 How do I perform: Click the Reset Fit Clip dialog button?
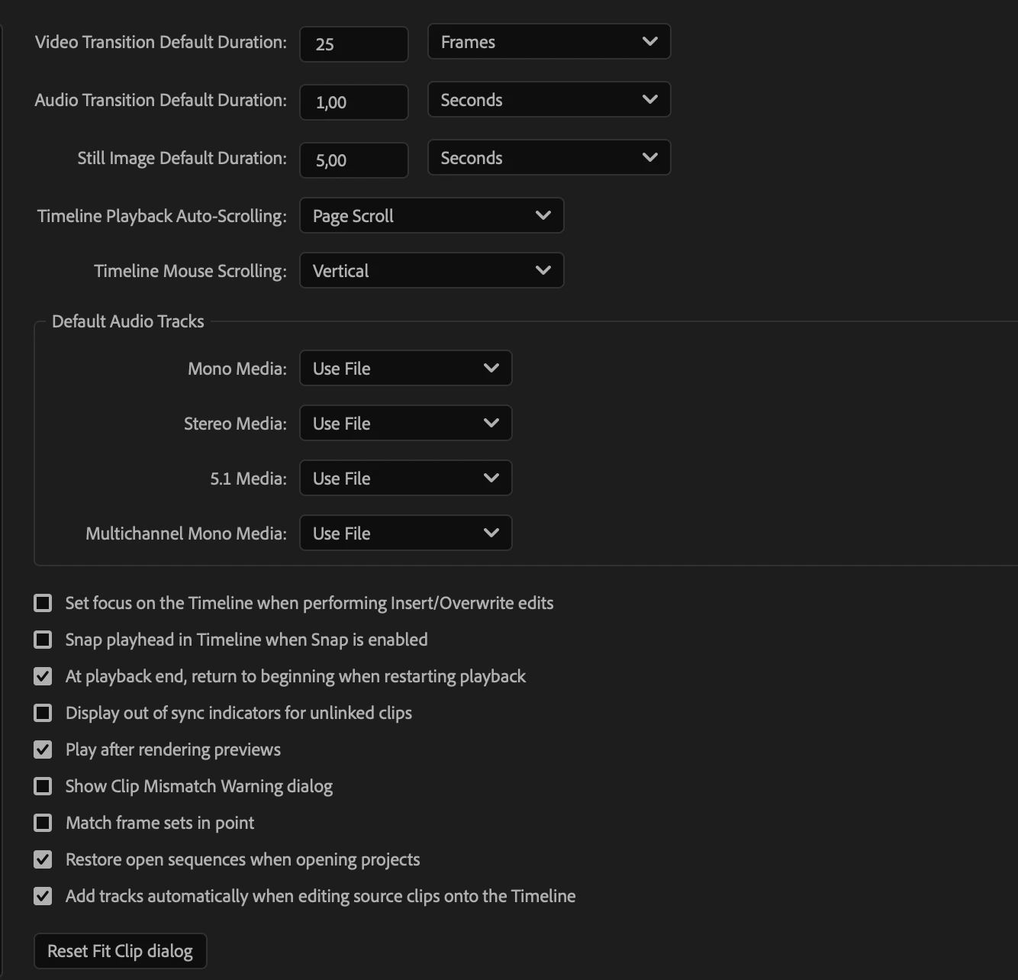pyautogui.click(x=121, y=951)
